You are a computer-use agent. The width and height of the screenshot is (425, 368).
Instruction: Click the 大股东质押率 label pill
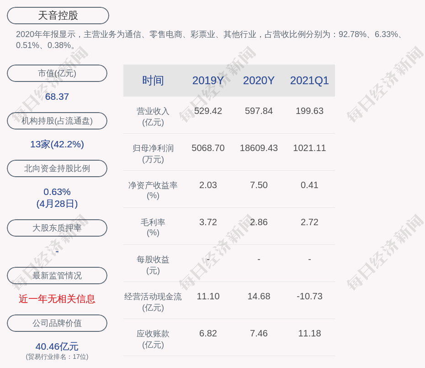[57, 228]
